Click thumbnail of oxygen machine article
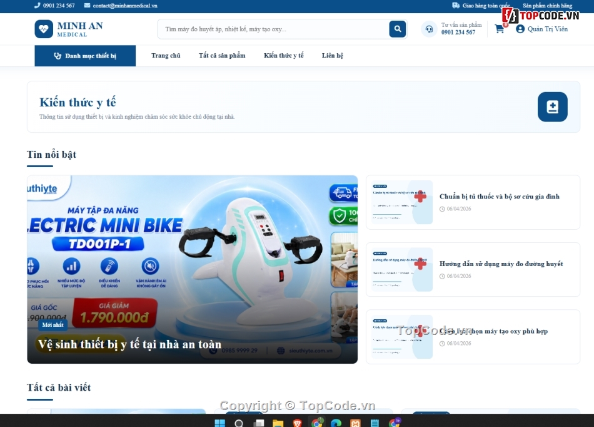The image size is (594, 427). coord(401,337)
